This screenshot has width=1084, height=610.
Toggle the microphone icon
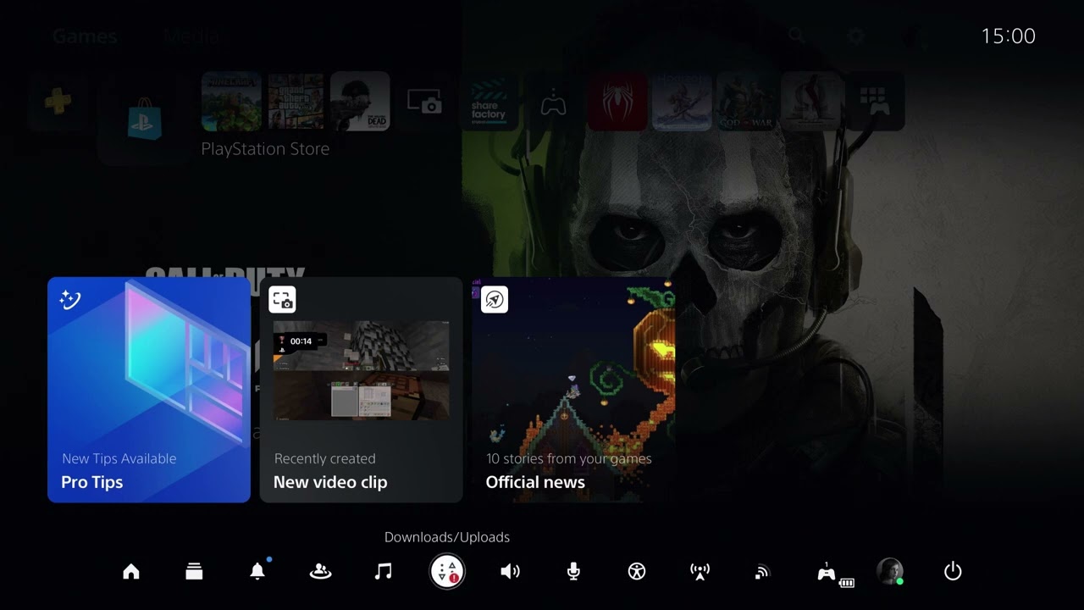click(x=573, y=572)
